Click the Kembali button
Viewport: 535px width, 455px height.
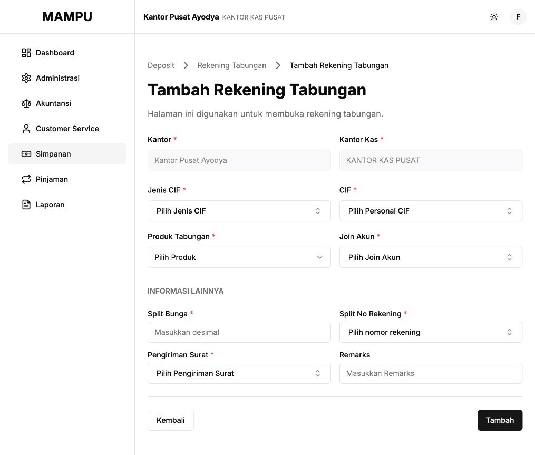171,420
